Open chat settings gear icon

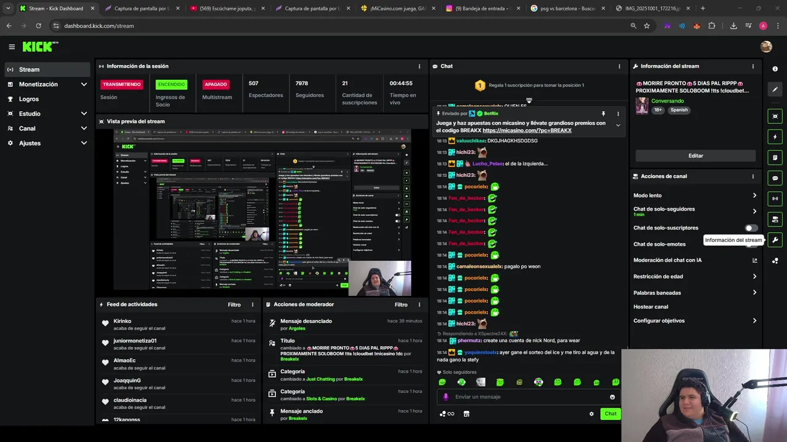point(591,414)
